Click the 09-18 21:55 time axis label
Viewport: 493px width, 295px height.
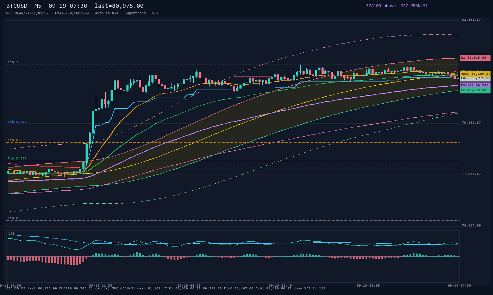101,286
